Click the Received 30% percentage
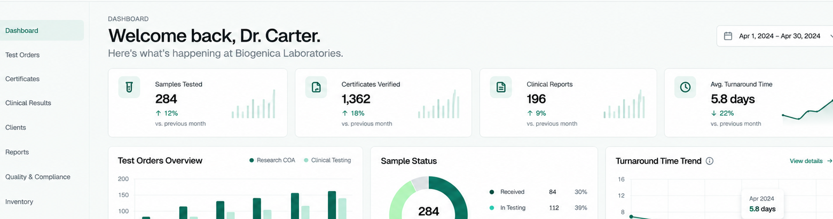This screenshot has height=219, width=833. tap(581, 192)
